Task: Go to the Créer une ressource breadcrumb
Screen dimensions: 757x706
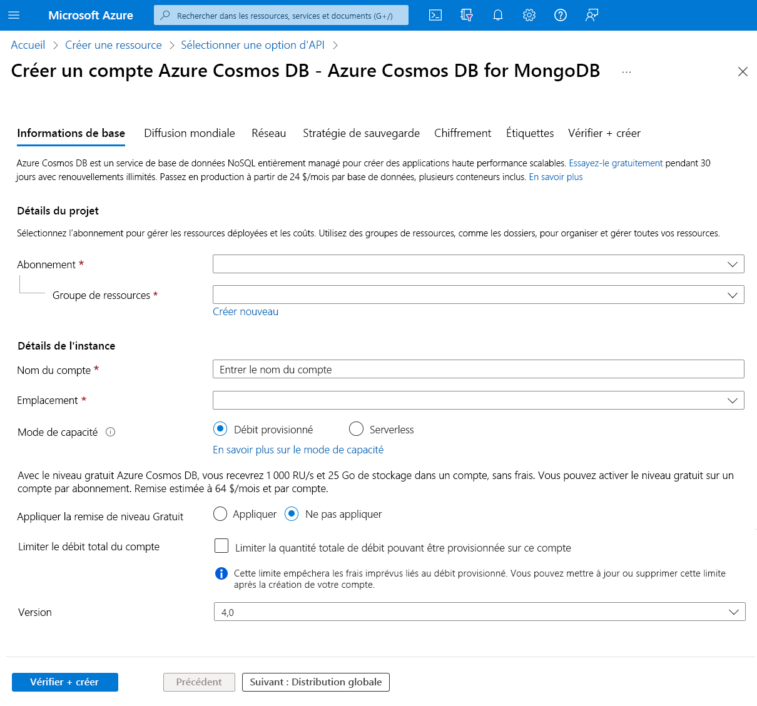Action: pos(113,45)
